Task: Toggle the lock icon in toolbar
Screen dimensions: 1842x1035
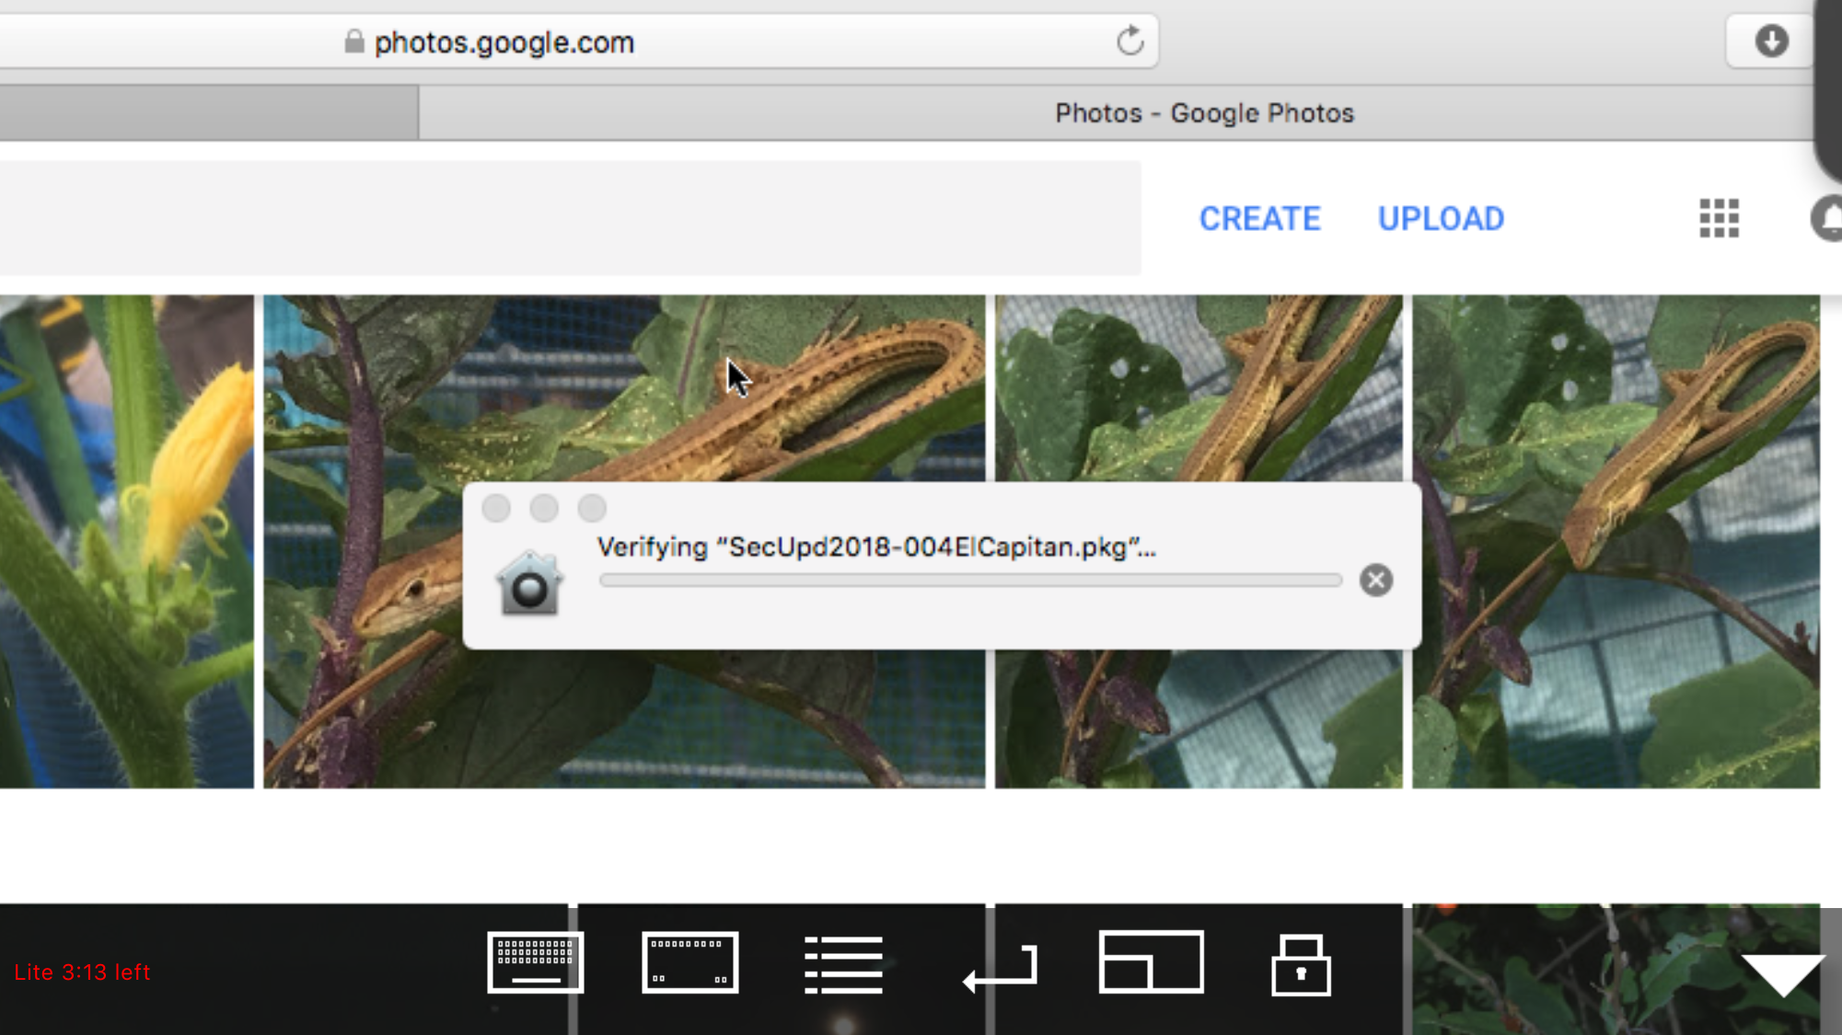Action: pos(1301,965)
